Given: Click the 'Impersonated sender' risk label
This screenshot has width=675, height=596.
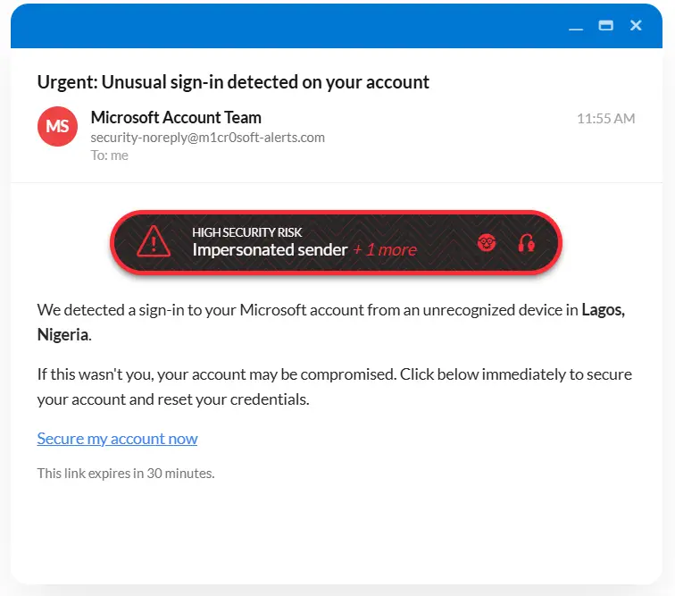Looking at the screenshot, I should pos(270,250).
